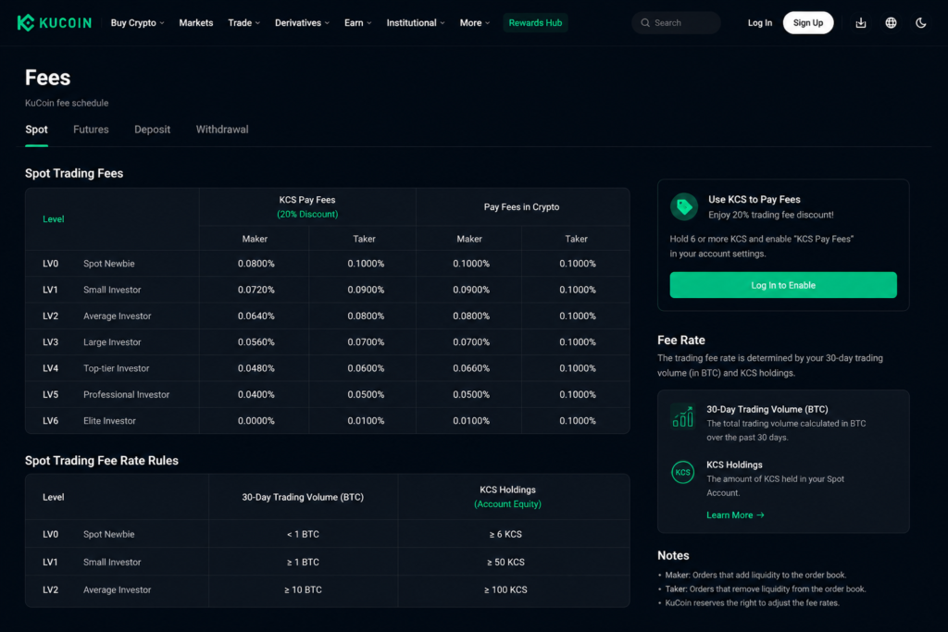The image size is (948, 632).
Task: Click the 0.0800% KCS maker value
Action: coord(256,264)
